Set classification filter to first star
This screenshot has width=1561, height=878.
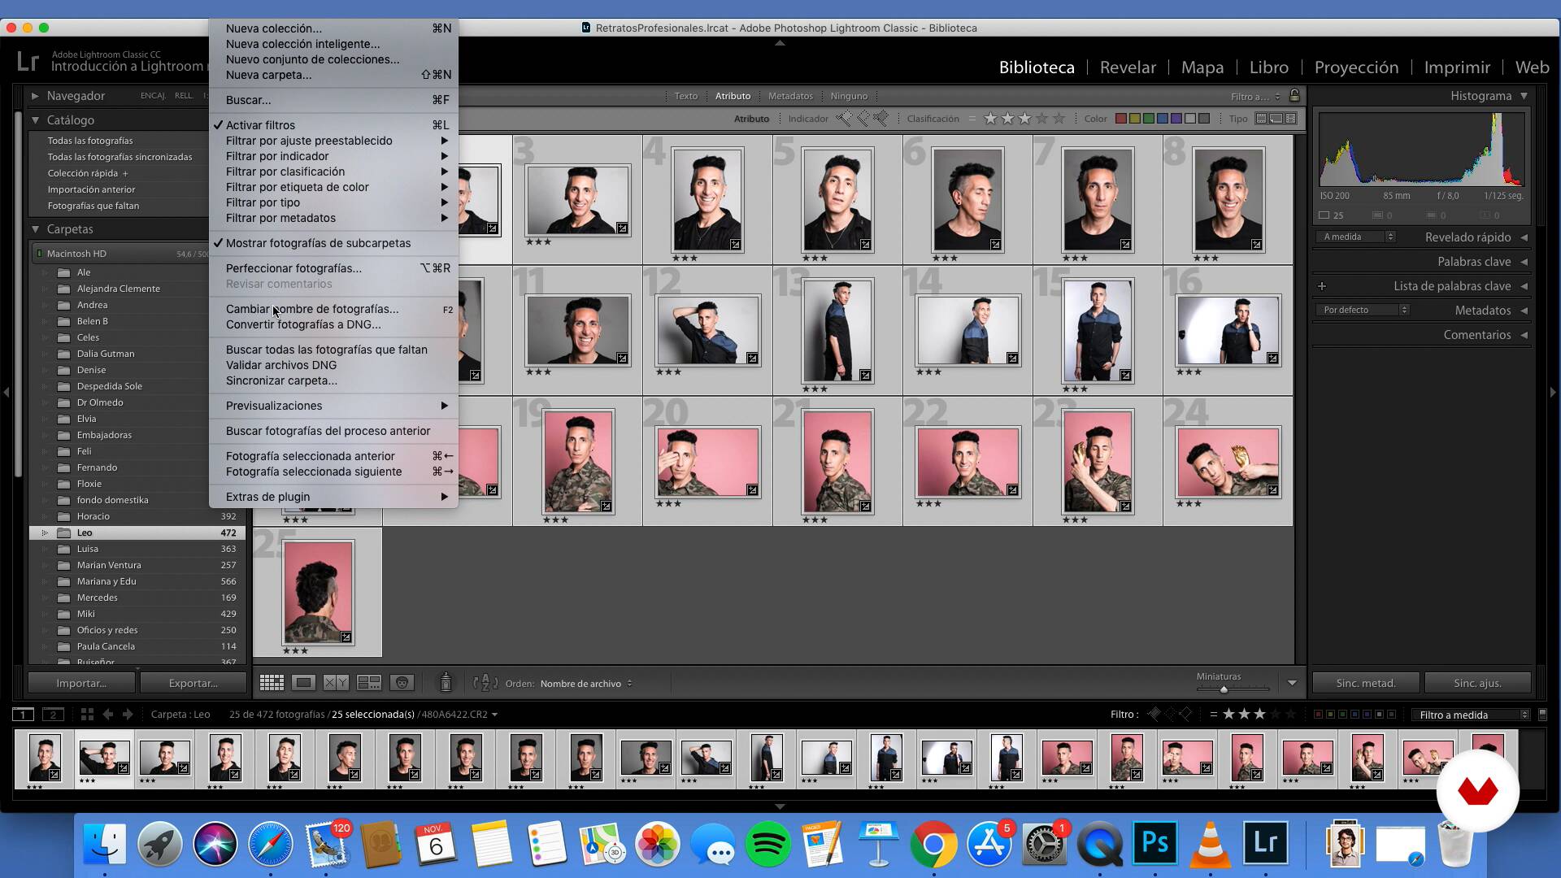[990, 119]
